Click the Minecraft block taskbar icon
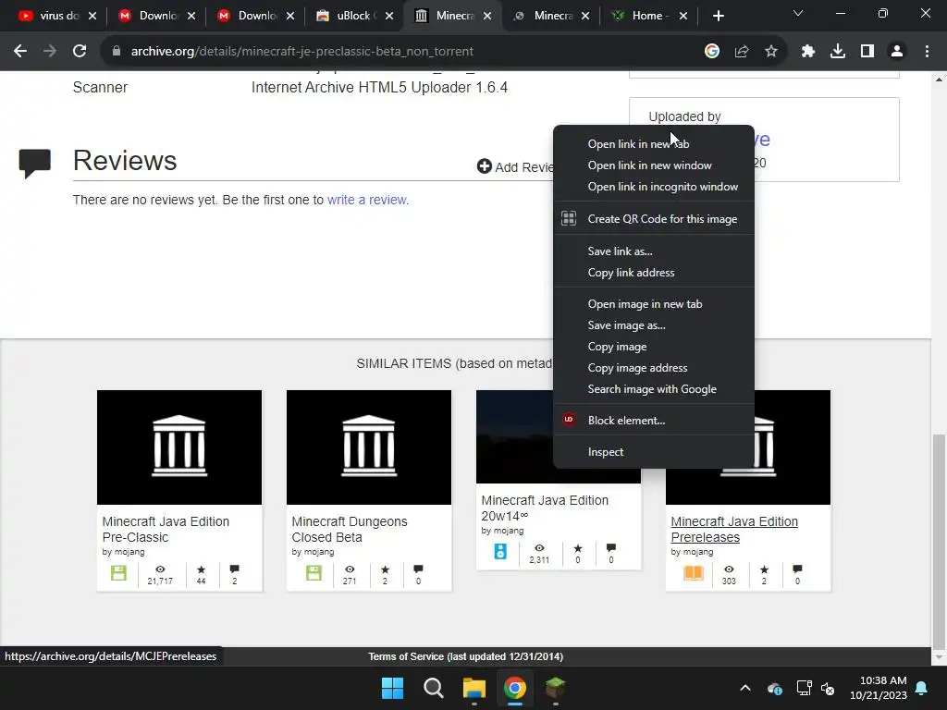The width and height of the screenshot is (947, 710). (x=555, y=688)
